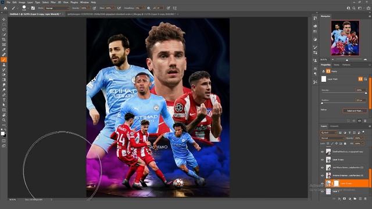This screenshot has height=209, width=372.
Task: Click the Select and Mask button
Action: (x=355, y=111)
